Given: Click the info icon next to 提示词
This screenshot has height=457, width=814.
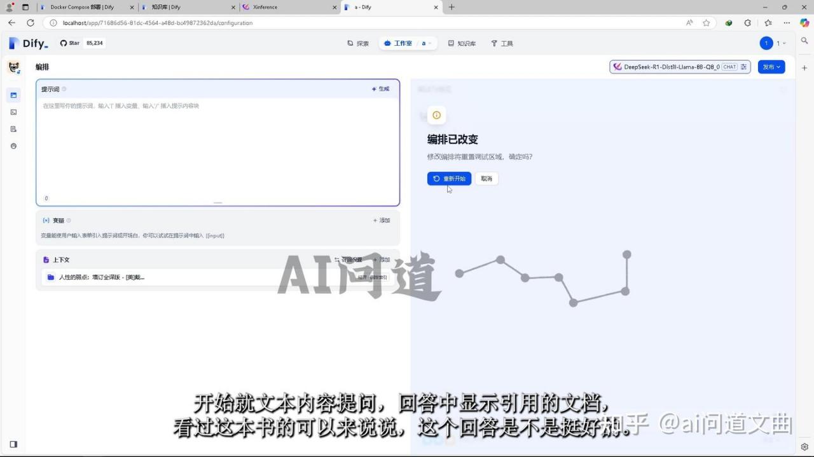Looking at the screenshot, I should coord(64,89).
